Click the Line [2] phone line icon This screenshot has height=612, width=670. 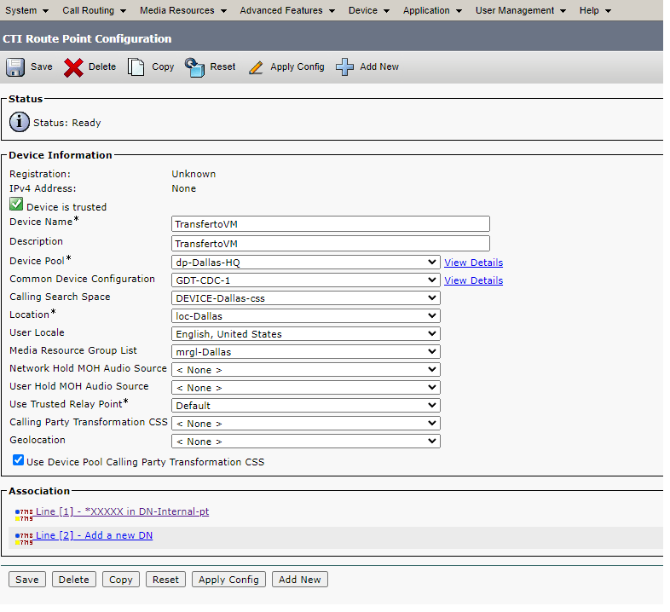coord(24,539)
